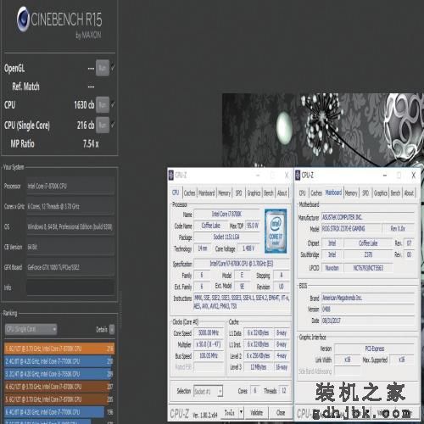Switch to SPD tab in left CPU-Z

point(239,193)
